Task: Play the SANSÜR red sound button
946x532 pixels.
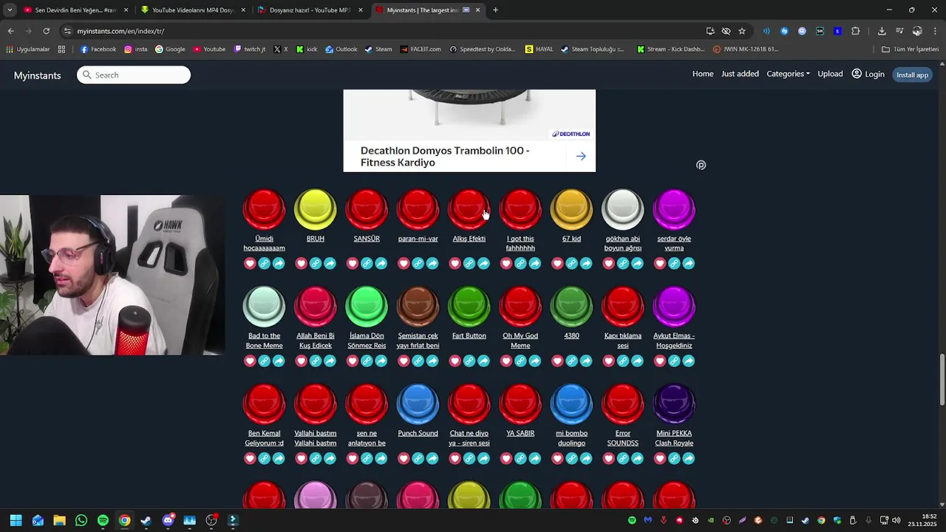Action: coord(367,209)
